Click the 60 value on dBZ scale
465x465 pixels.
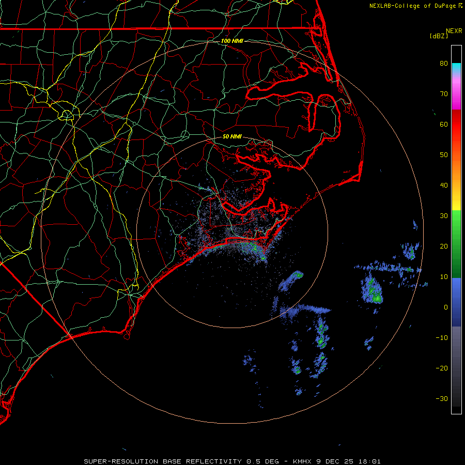pyautogui.click(x=444, y=124)
